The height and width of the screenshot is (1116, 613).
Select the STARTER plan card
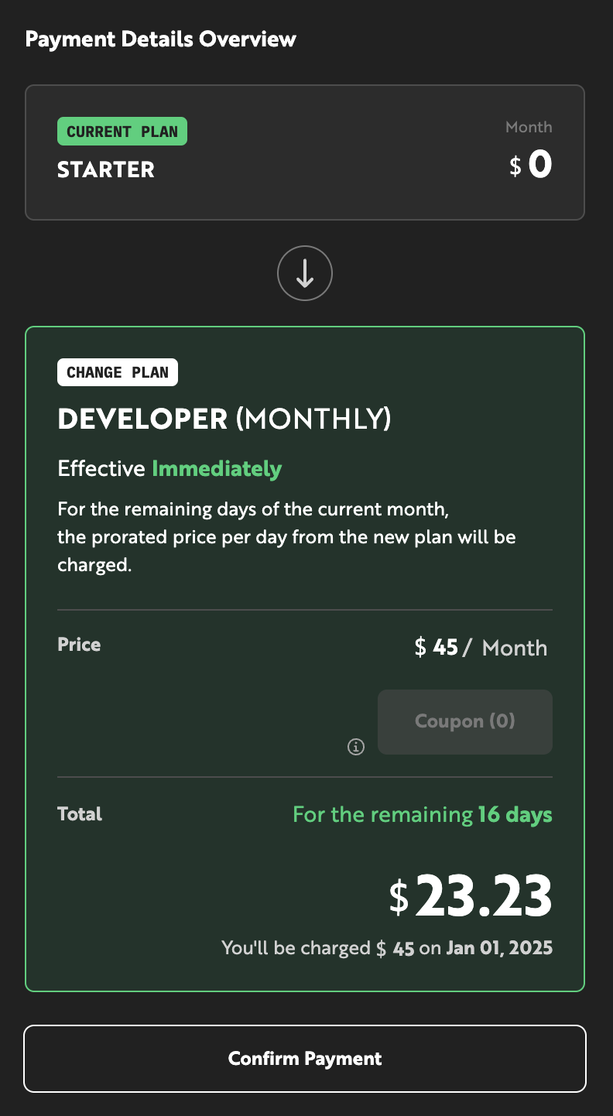pyautogui.click(x=306, y=152)
